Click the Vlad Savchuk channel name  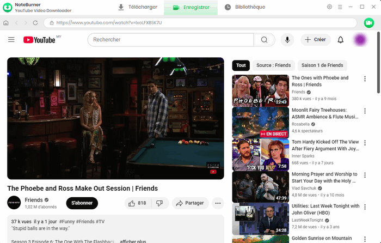click(304, 189)
